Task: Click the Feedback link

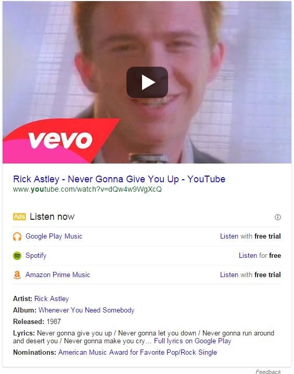Action: click(268, 371)
